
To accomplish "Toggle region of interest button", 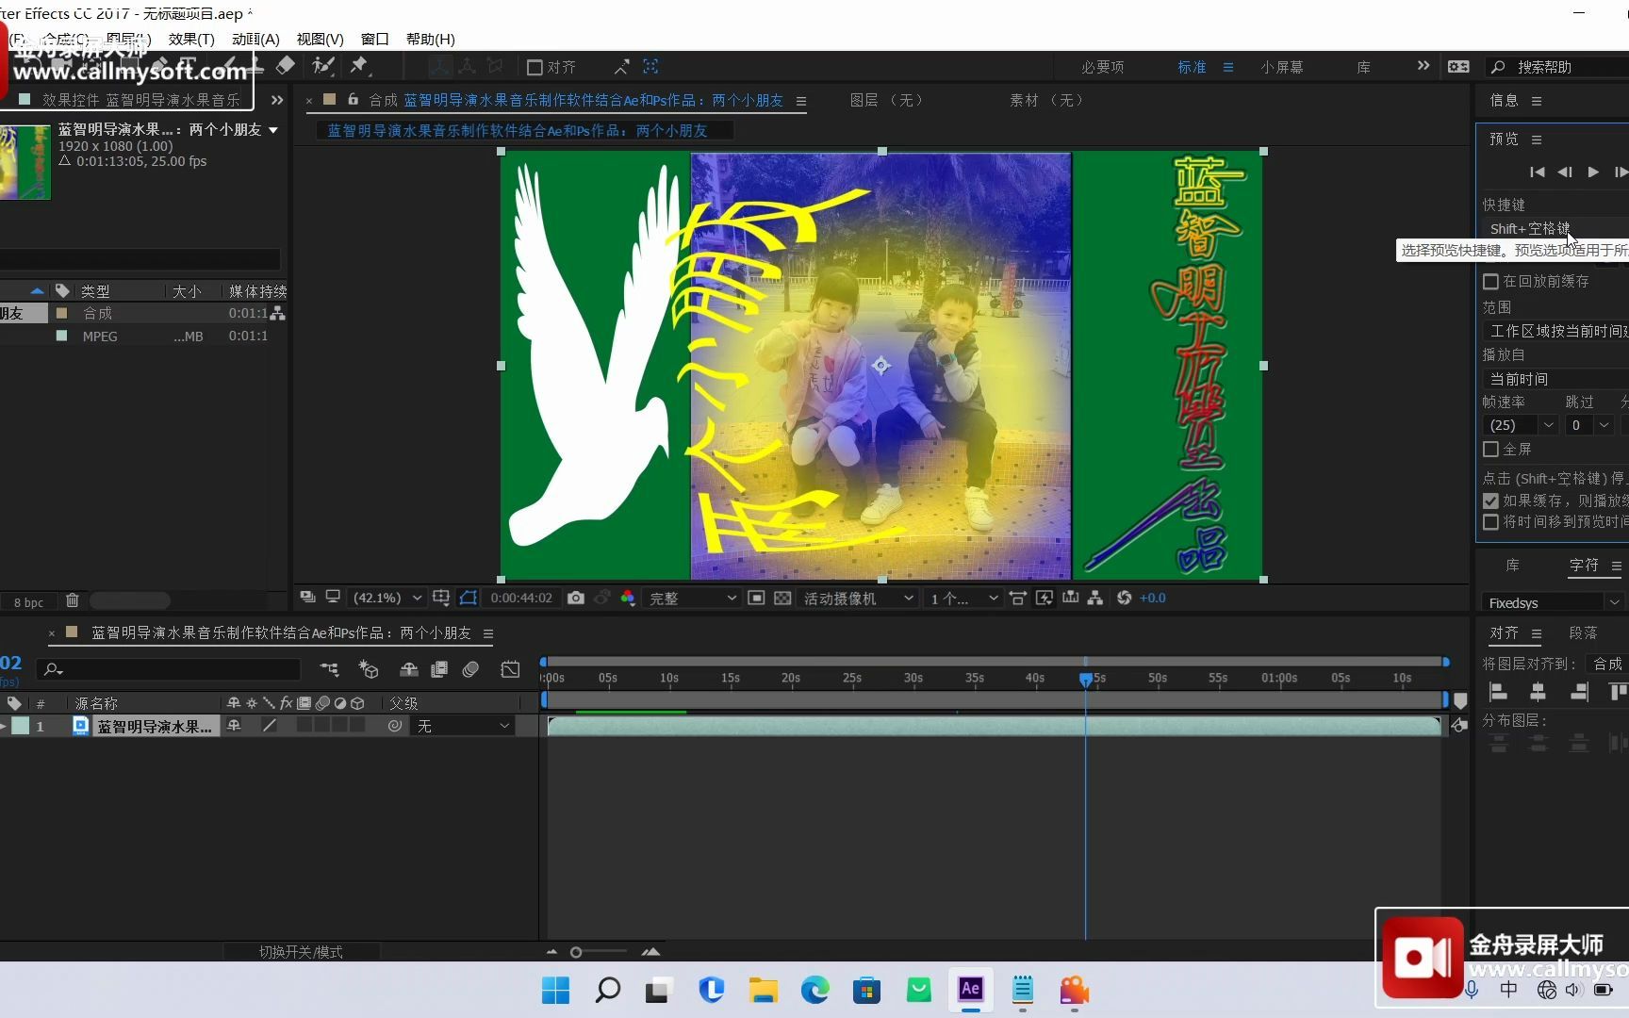I will pyautogui.click(x=756, y=598).
